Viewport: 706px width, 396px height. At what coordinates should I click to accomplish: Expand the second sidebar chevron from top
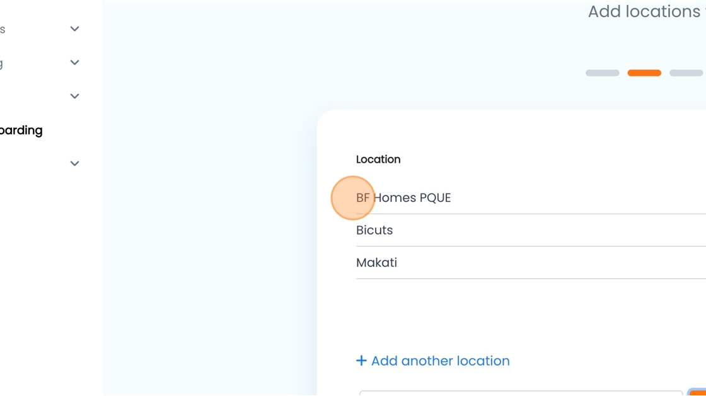(x=75, y=62)
